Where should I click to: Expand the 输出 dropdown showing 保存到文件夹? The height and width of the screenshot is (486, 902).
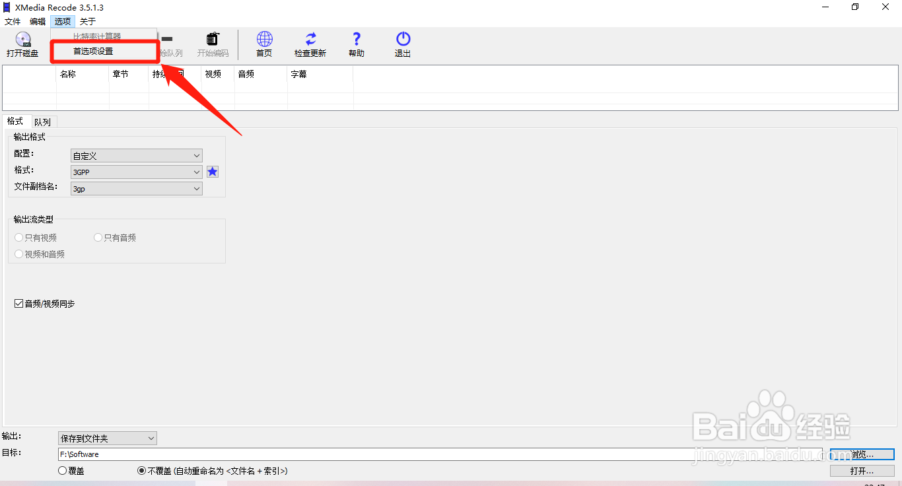(108, 438)
